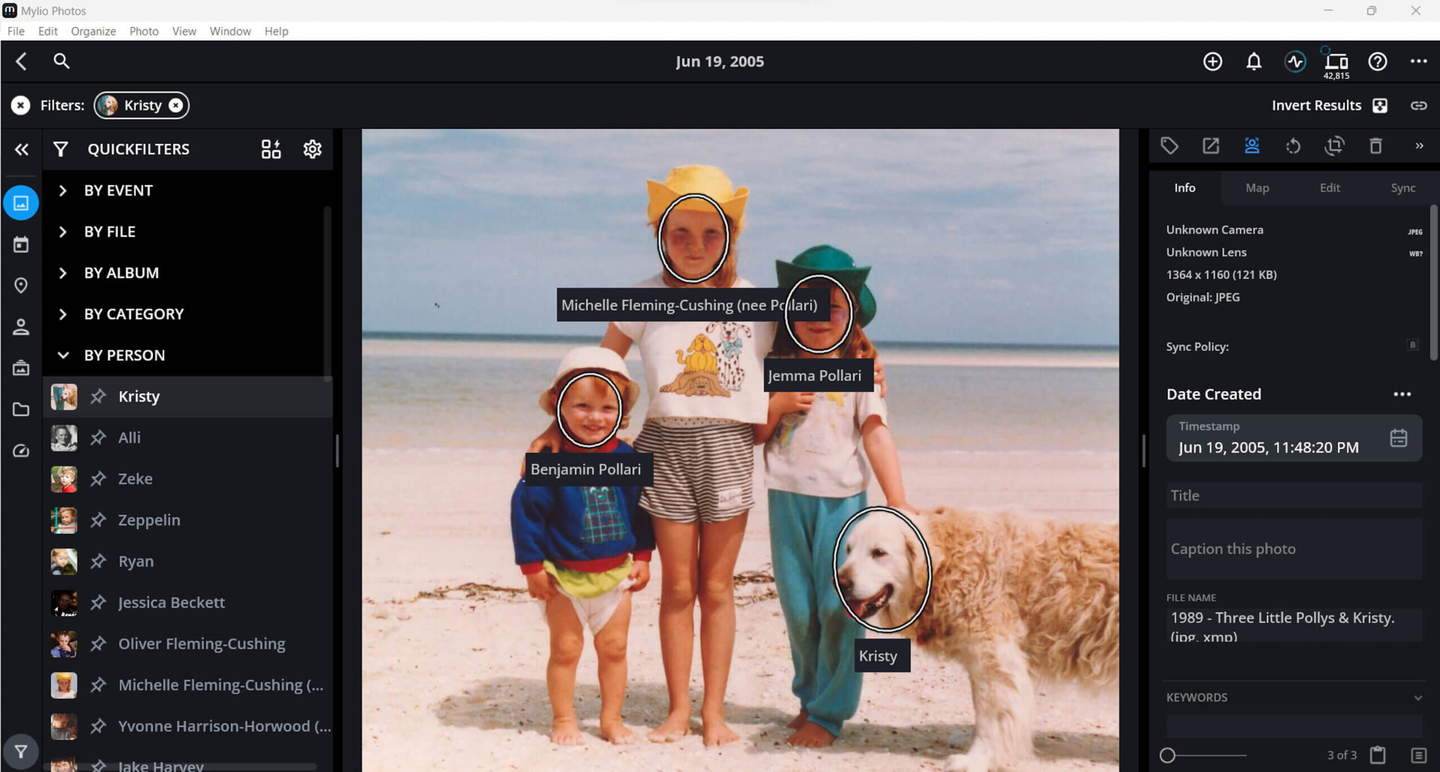Image resolution: width=1440 pixels, height=772 pixels.
Task: Expand the KEYWORDS section
Action: tap(1417, 698)
